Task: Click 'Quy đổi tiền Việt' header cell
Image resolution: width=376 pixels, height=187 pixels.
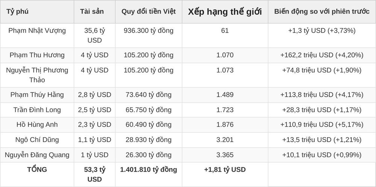Action: (x=149, y=12)
